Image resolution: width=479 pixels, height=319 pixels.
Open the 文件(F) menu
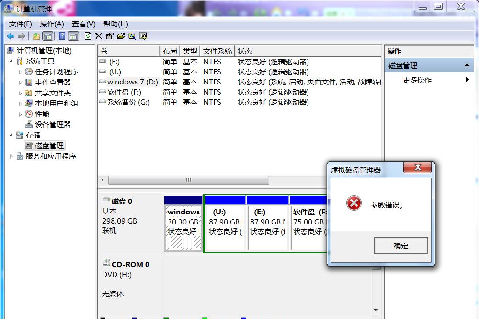[20, 24]
